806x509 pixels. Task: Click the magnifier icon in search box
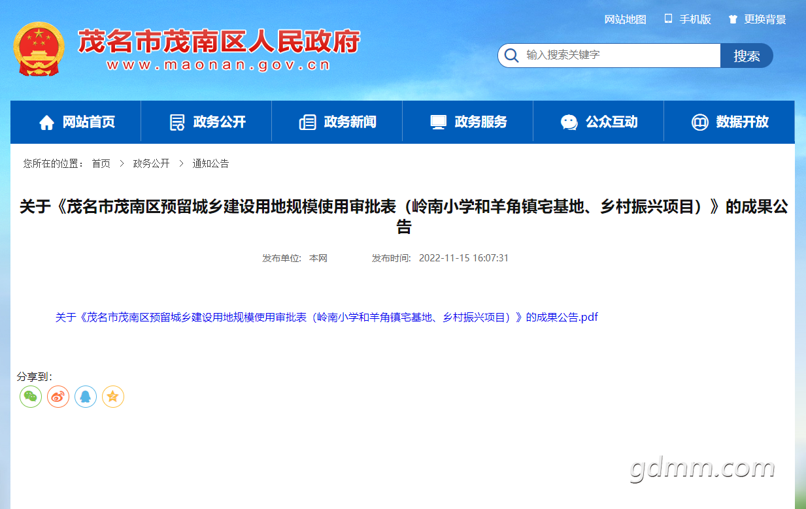click(x=511, y=56)
